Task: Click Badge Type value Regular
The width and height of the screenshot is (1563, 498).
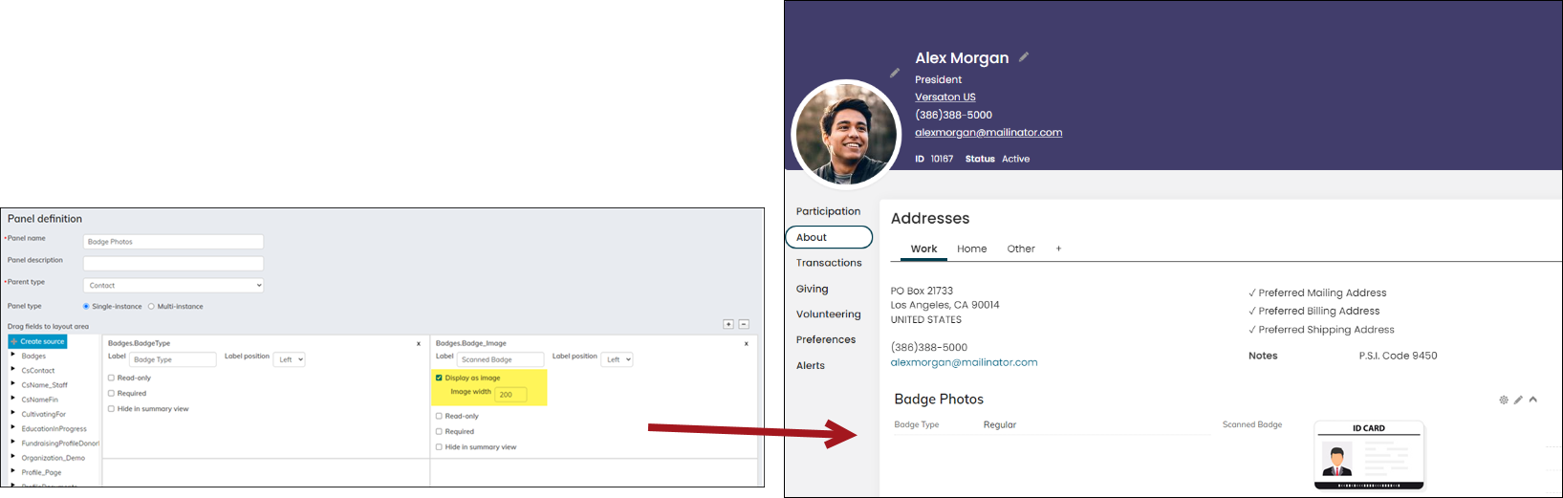Action: (1000, 424)
